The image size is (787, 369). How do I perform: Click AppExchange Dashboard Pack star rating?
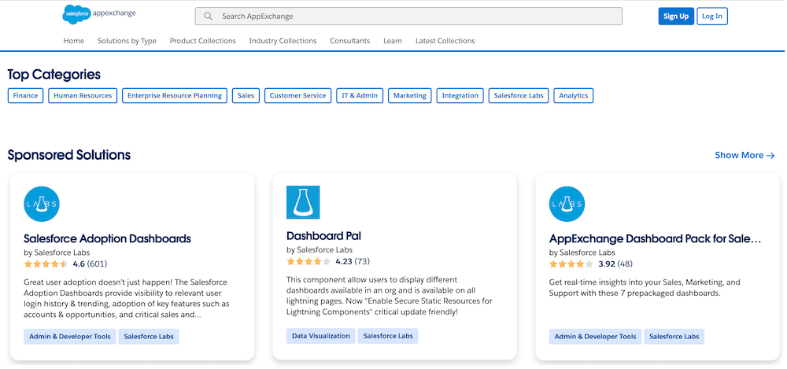571,264
